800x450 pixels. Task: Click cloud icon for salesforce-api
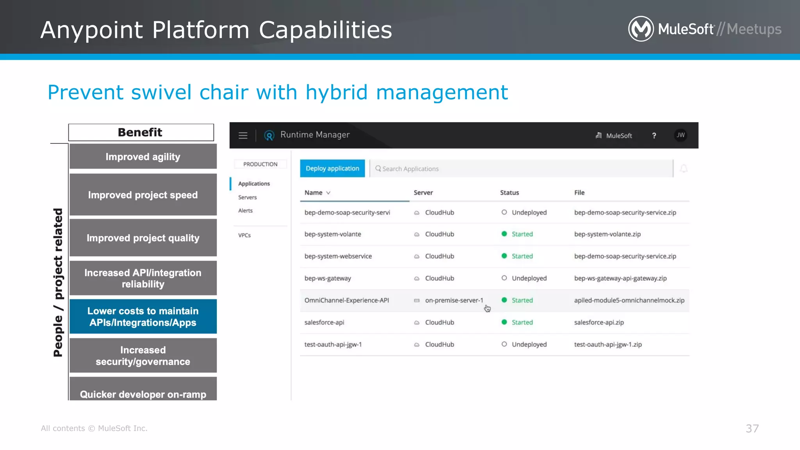tap(417, 323)
